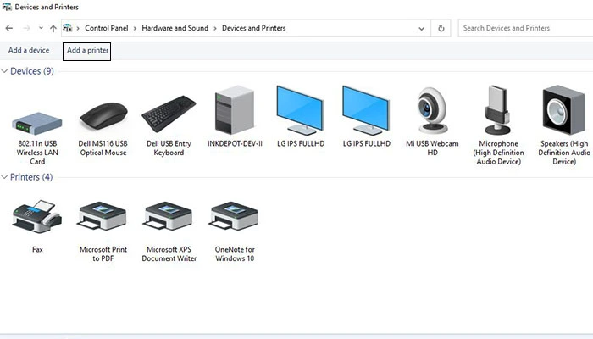The width and height of the screenshot is (593, 339).
Task: Click the address bar location icon
Action: (x=67, y=28)
